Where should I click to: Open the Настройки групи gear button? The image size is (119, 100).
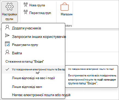(x=10, y=12)
